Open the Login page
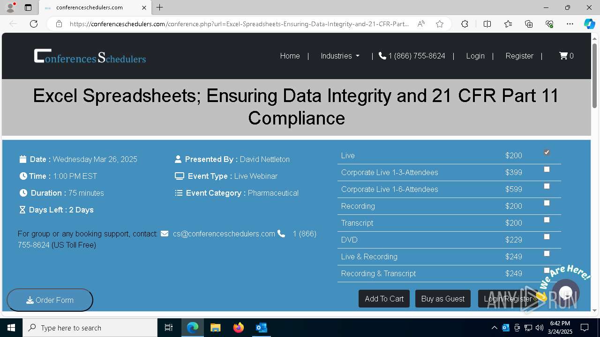600x337 pixels. (475, 56)
